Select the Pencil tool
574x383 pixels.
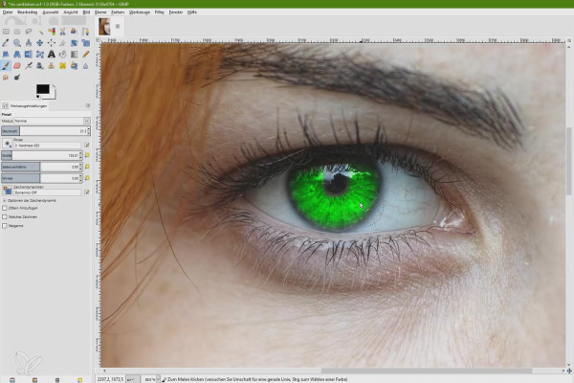[85, 55]
